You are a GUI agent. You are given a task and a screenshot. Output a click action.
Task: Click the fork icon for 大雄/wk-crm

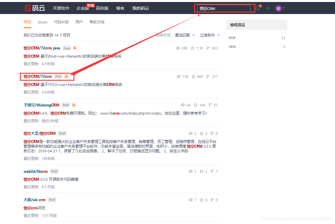212,200
